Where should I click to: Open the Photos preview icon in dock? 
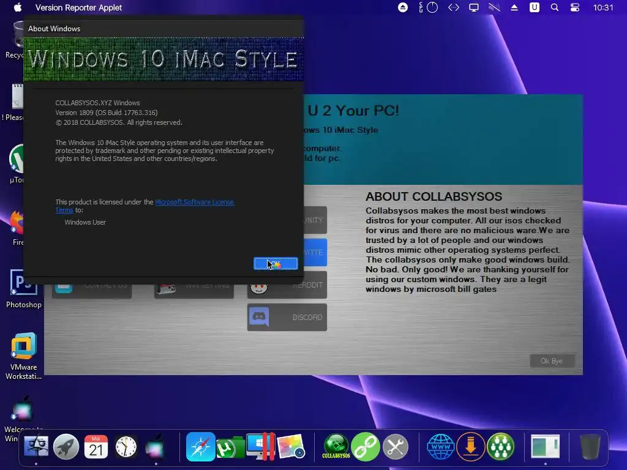click(291, 446)
